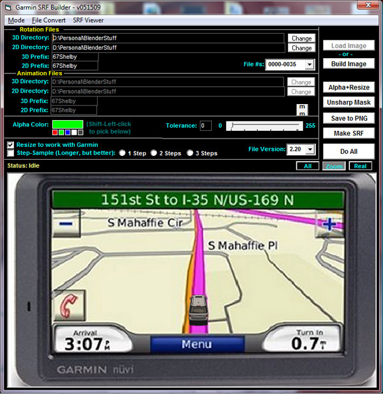
Task: Select the Real view button
Action: pos(361,166)
